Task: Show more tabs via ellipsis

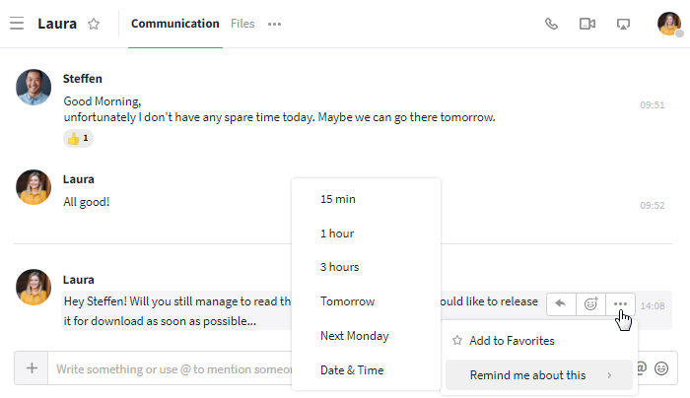Action: click(x=275, y=25)
